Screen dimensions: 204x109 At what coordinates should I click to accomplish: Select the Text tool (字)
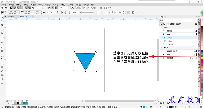(x=2, y=51)
